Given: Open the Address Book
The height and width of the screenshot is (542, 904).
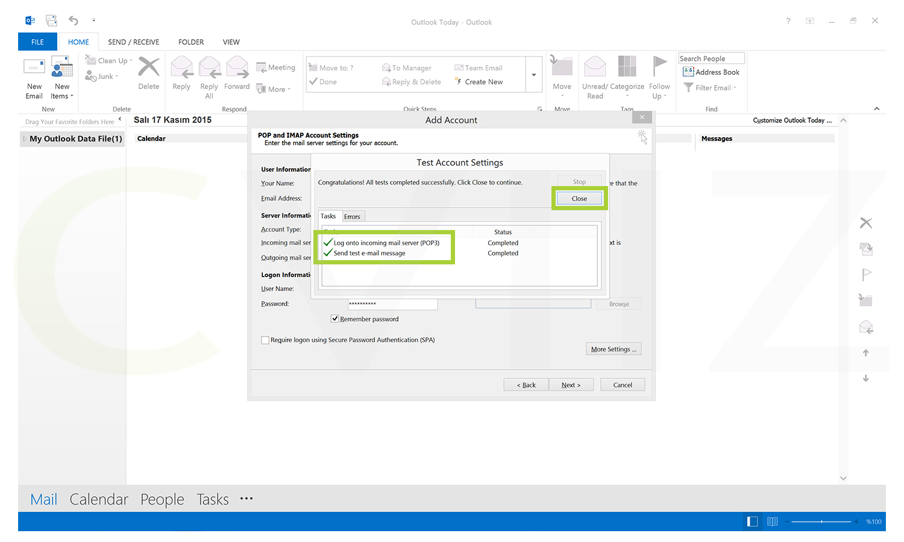Looking at the screenshot, I should tap(711, 72).
